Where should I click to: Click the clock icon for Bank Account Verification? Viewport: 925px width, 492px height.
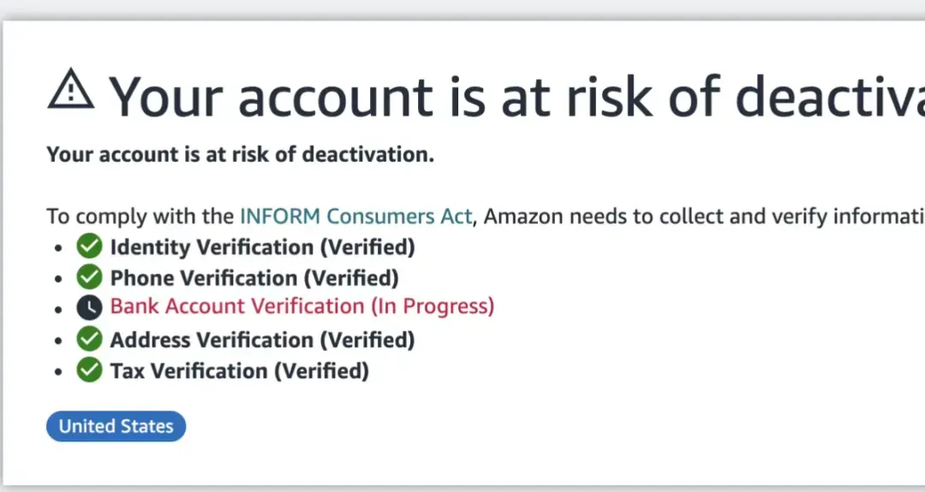click(89, 307)
